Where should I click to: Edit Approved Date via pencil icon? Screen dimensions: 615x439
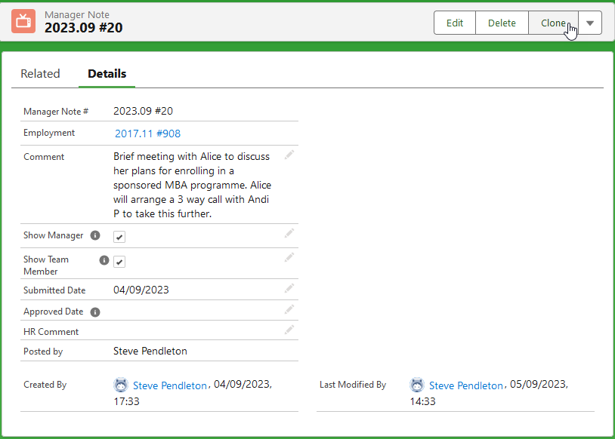(x=289, y=309)
